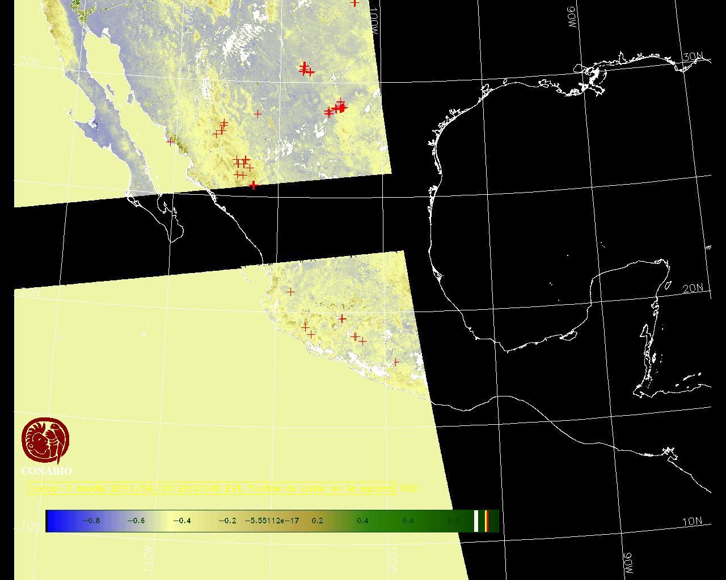This screenshot has width=726, height=580.
Task: Select the 0.4 green value on color bar
Action: pyautogui.click(x=362, y=521)
